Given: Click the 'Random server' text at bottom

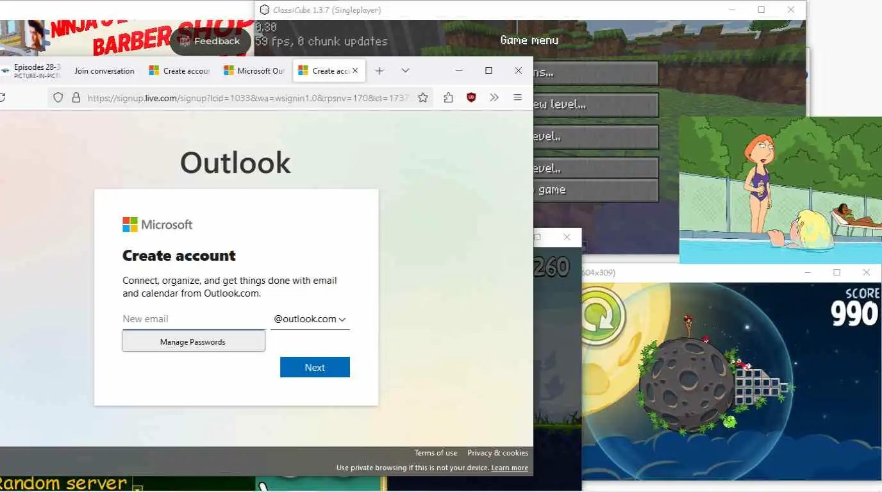Looking at the screenshot, I should coord(63,483).
